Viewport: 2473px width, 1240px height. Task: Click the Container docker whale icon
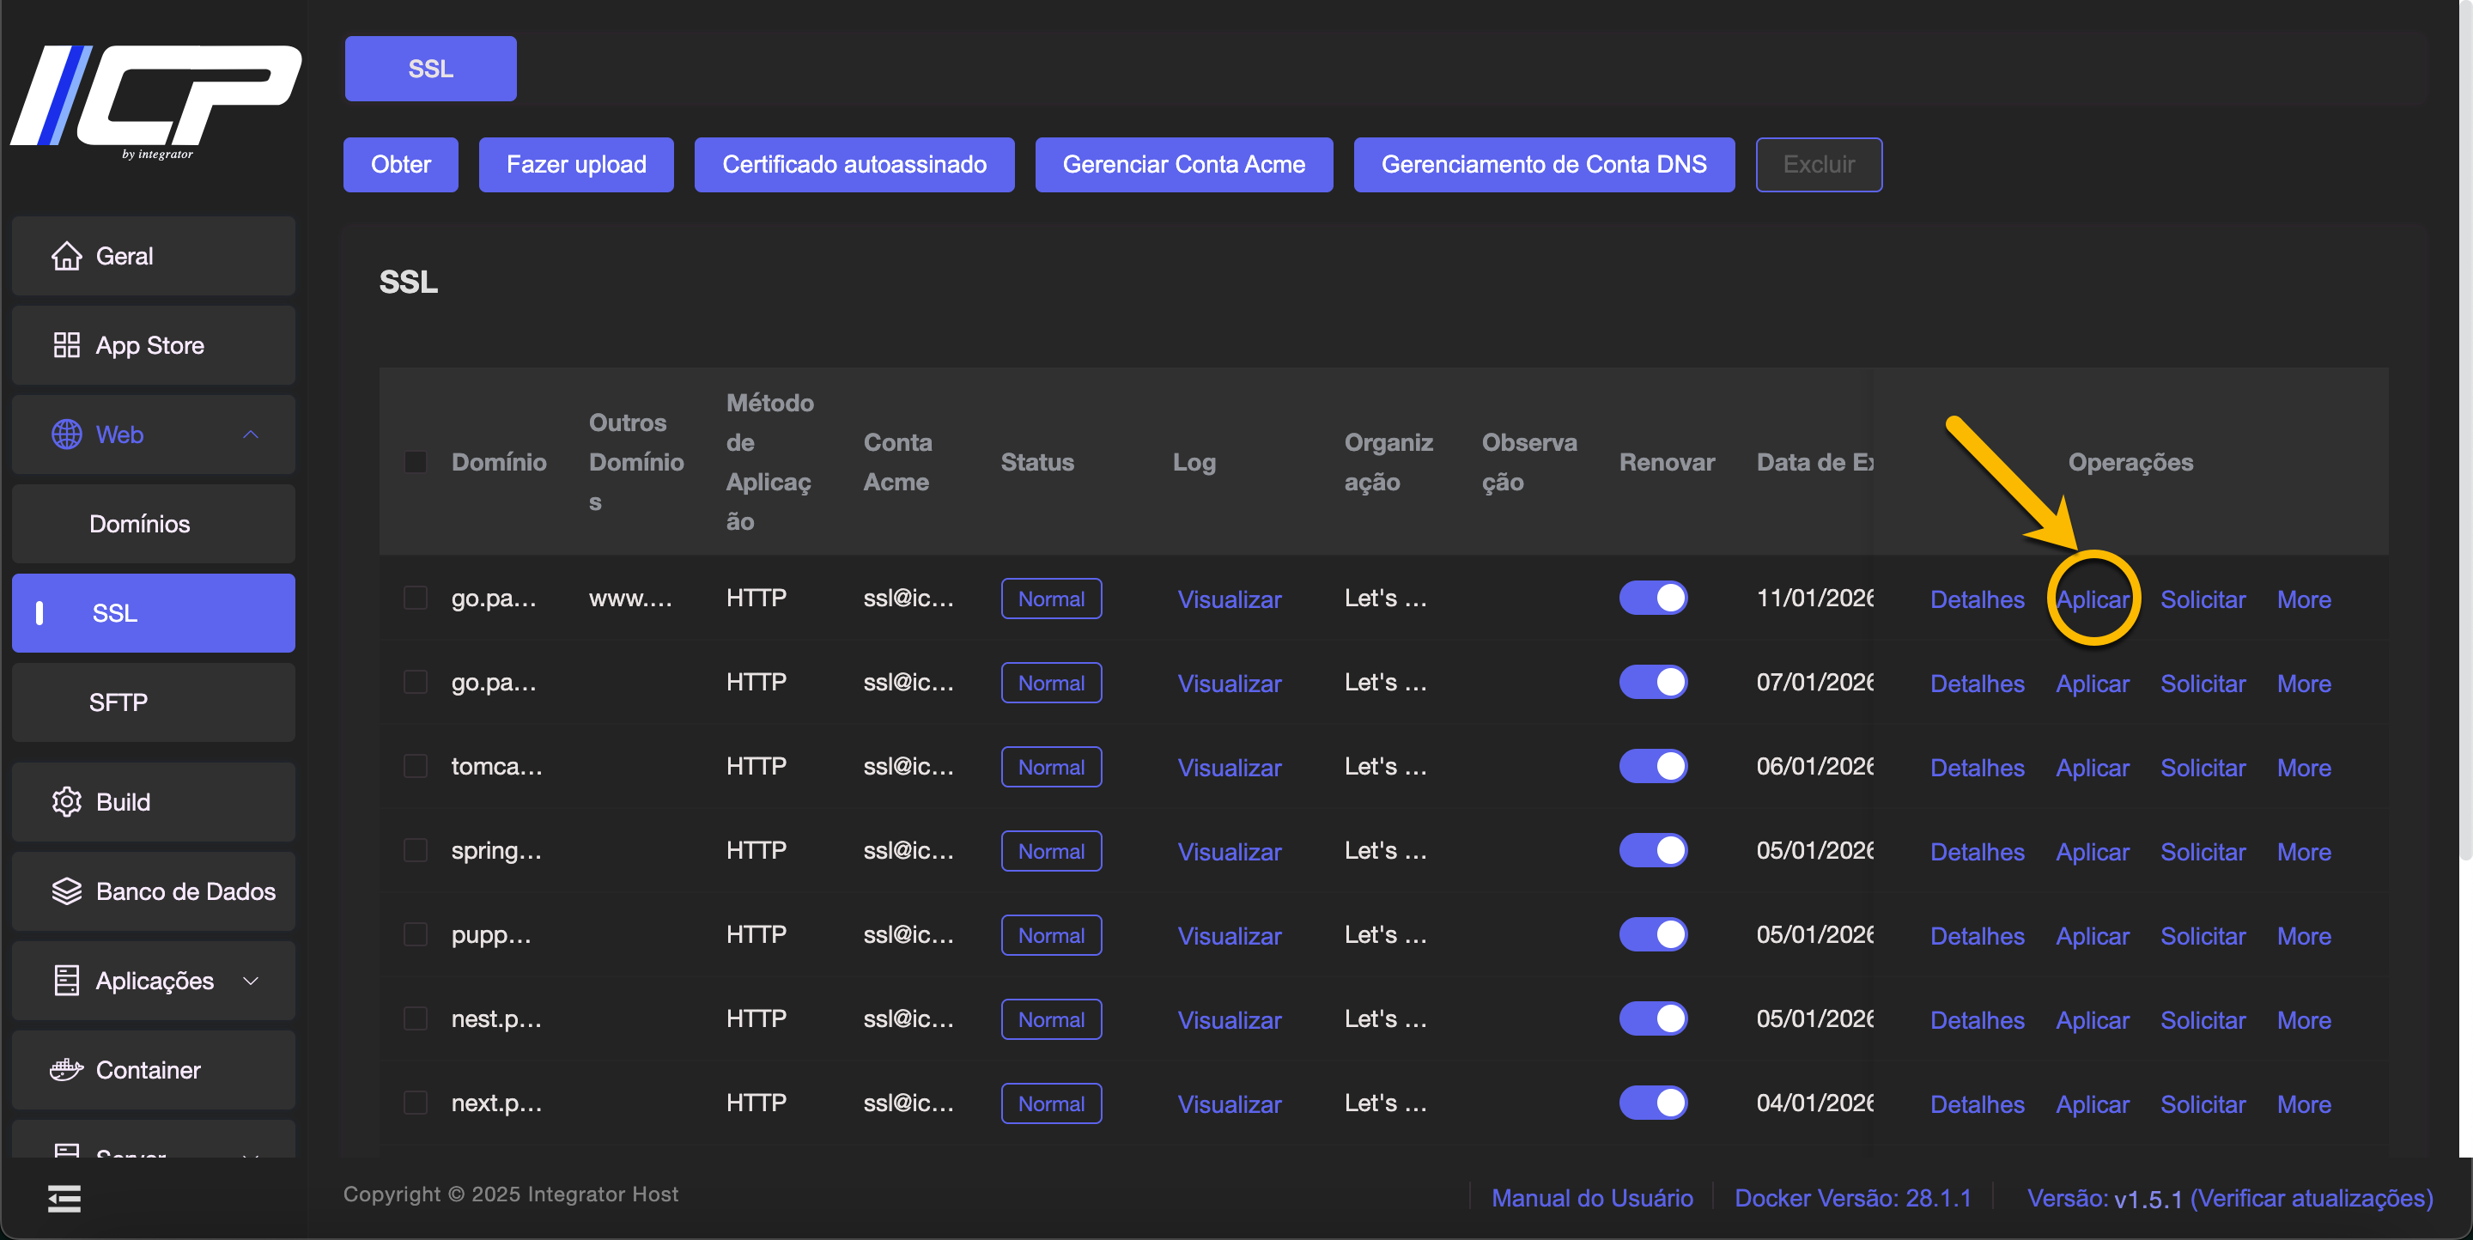[66, 1069]
